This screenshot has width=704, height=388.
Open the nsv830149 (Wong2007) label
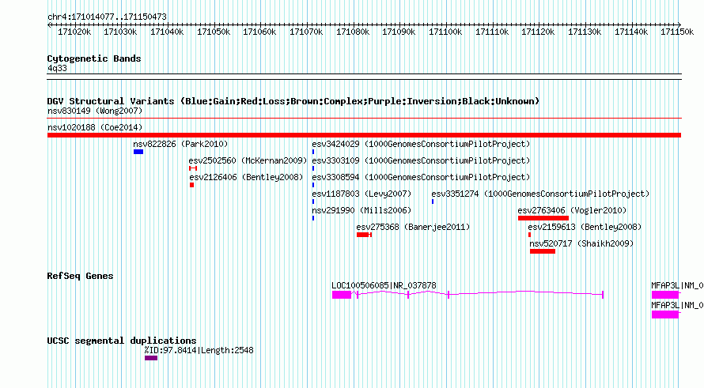[x=95, y=111]
